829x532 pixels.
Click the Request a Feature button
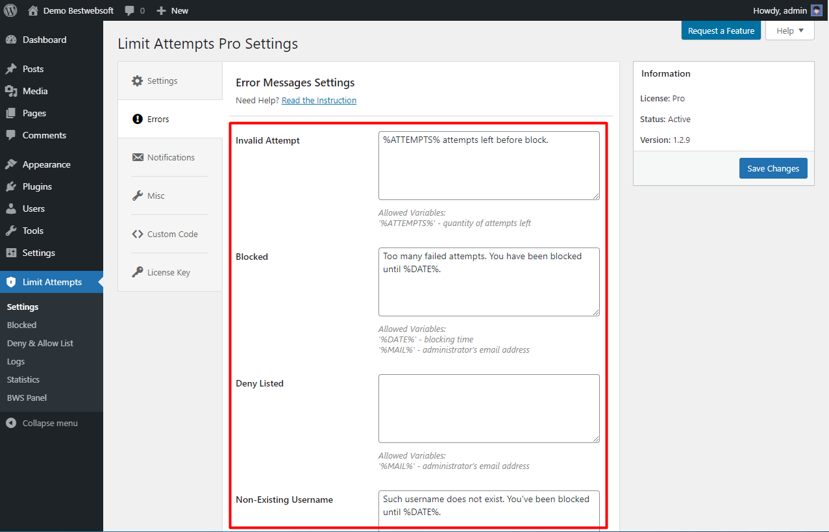pyautogui.click(x=721, y=31)
